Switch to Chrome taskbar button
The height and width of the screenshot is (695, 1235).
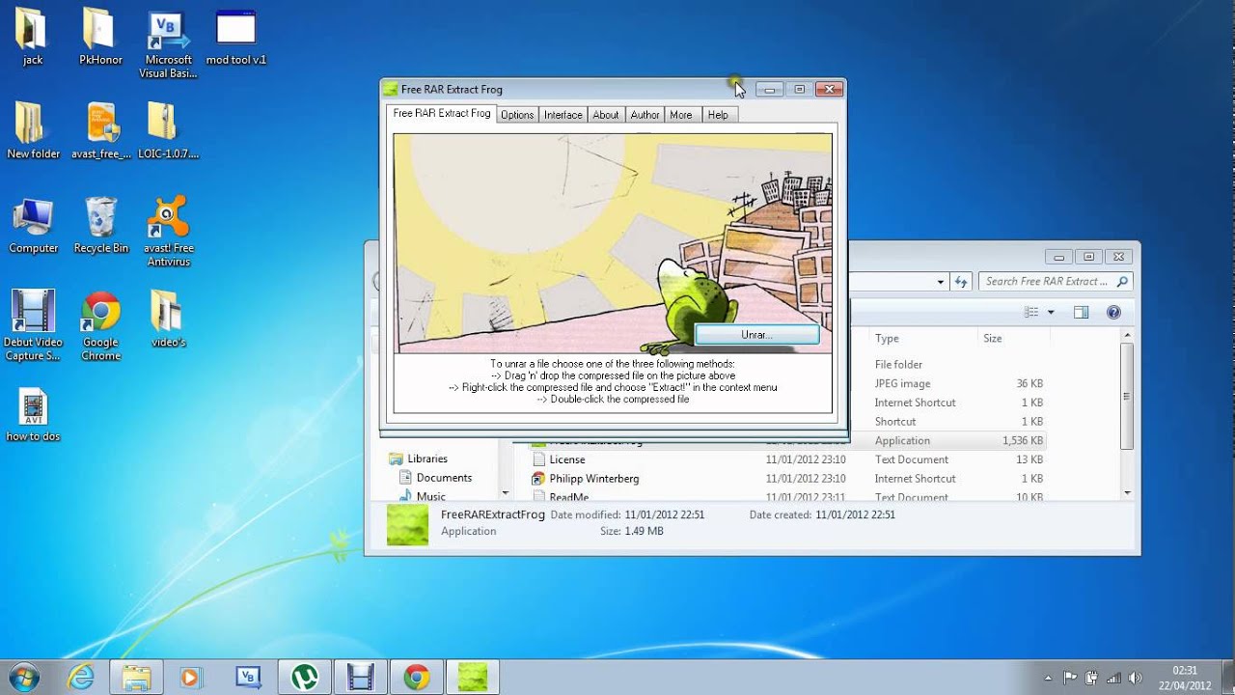[x=417, y=678]
